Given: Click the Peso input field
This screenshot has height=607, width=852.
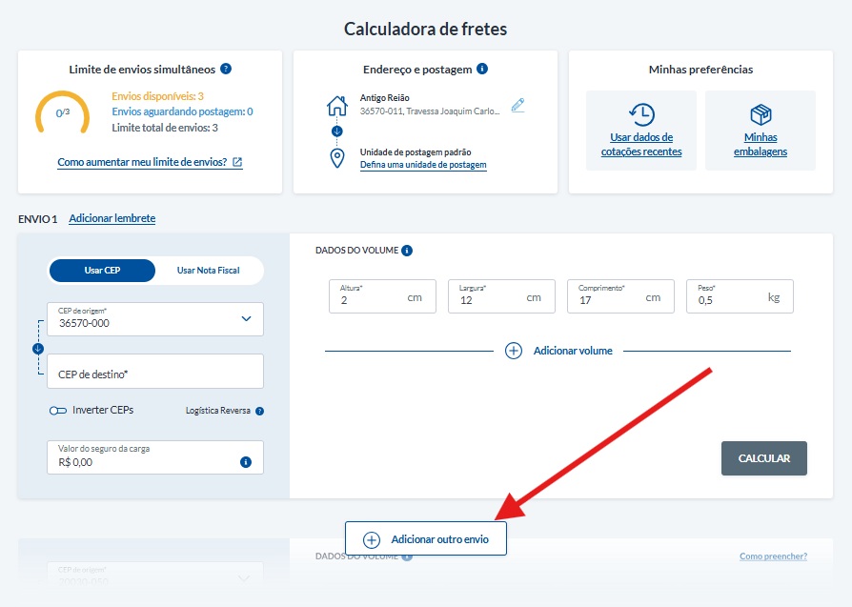Looking at the screenshot, I should pyautogui.click(x=729, y=299).
